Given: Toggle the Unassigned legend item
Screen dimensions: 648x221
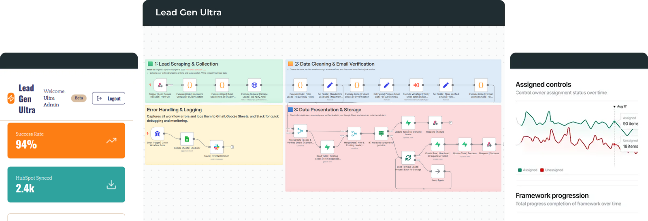Looking at the screenshot, I should point(552,170).
